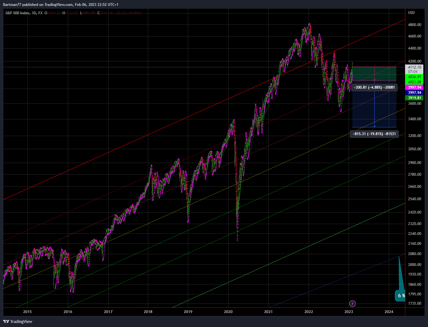
Task: Click the green 3919.81 price label
Action: (x=415, y=98)
